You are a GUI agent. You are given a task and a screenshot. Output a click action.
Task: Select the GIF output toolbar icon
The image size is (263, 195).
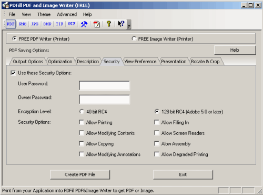click(72, 24)
